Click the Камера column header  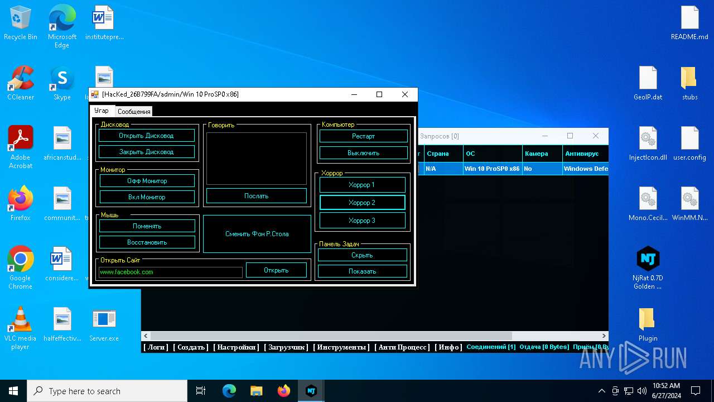click(542, 154)
